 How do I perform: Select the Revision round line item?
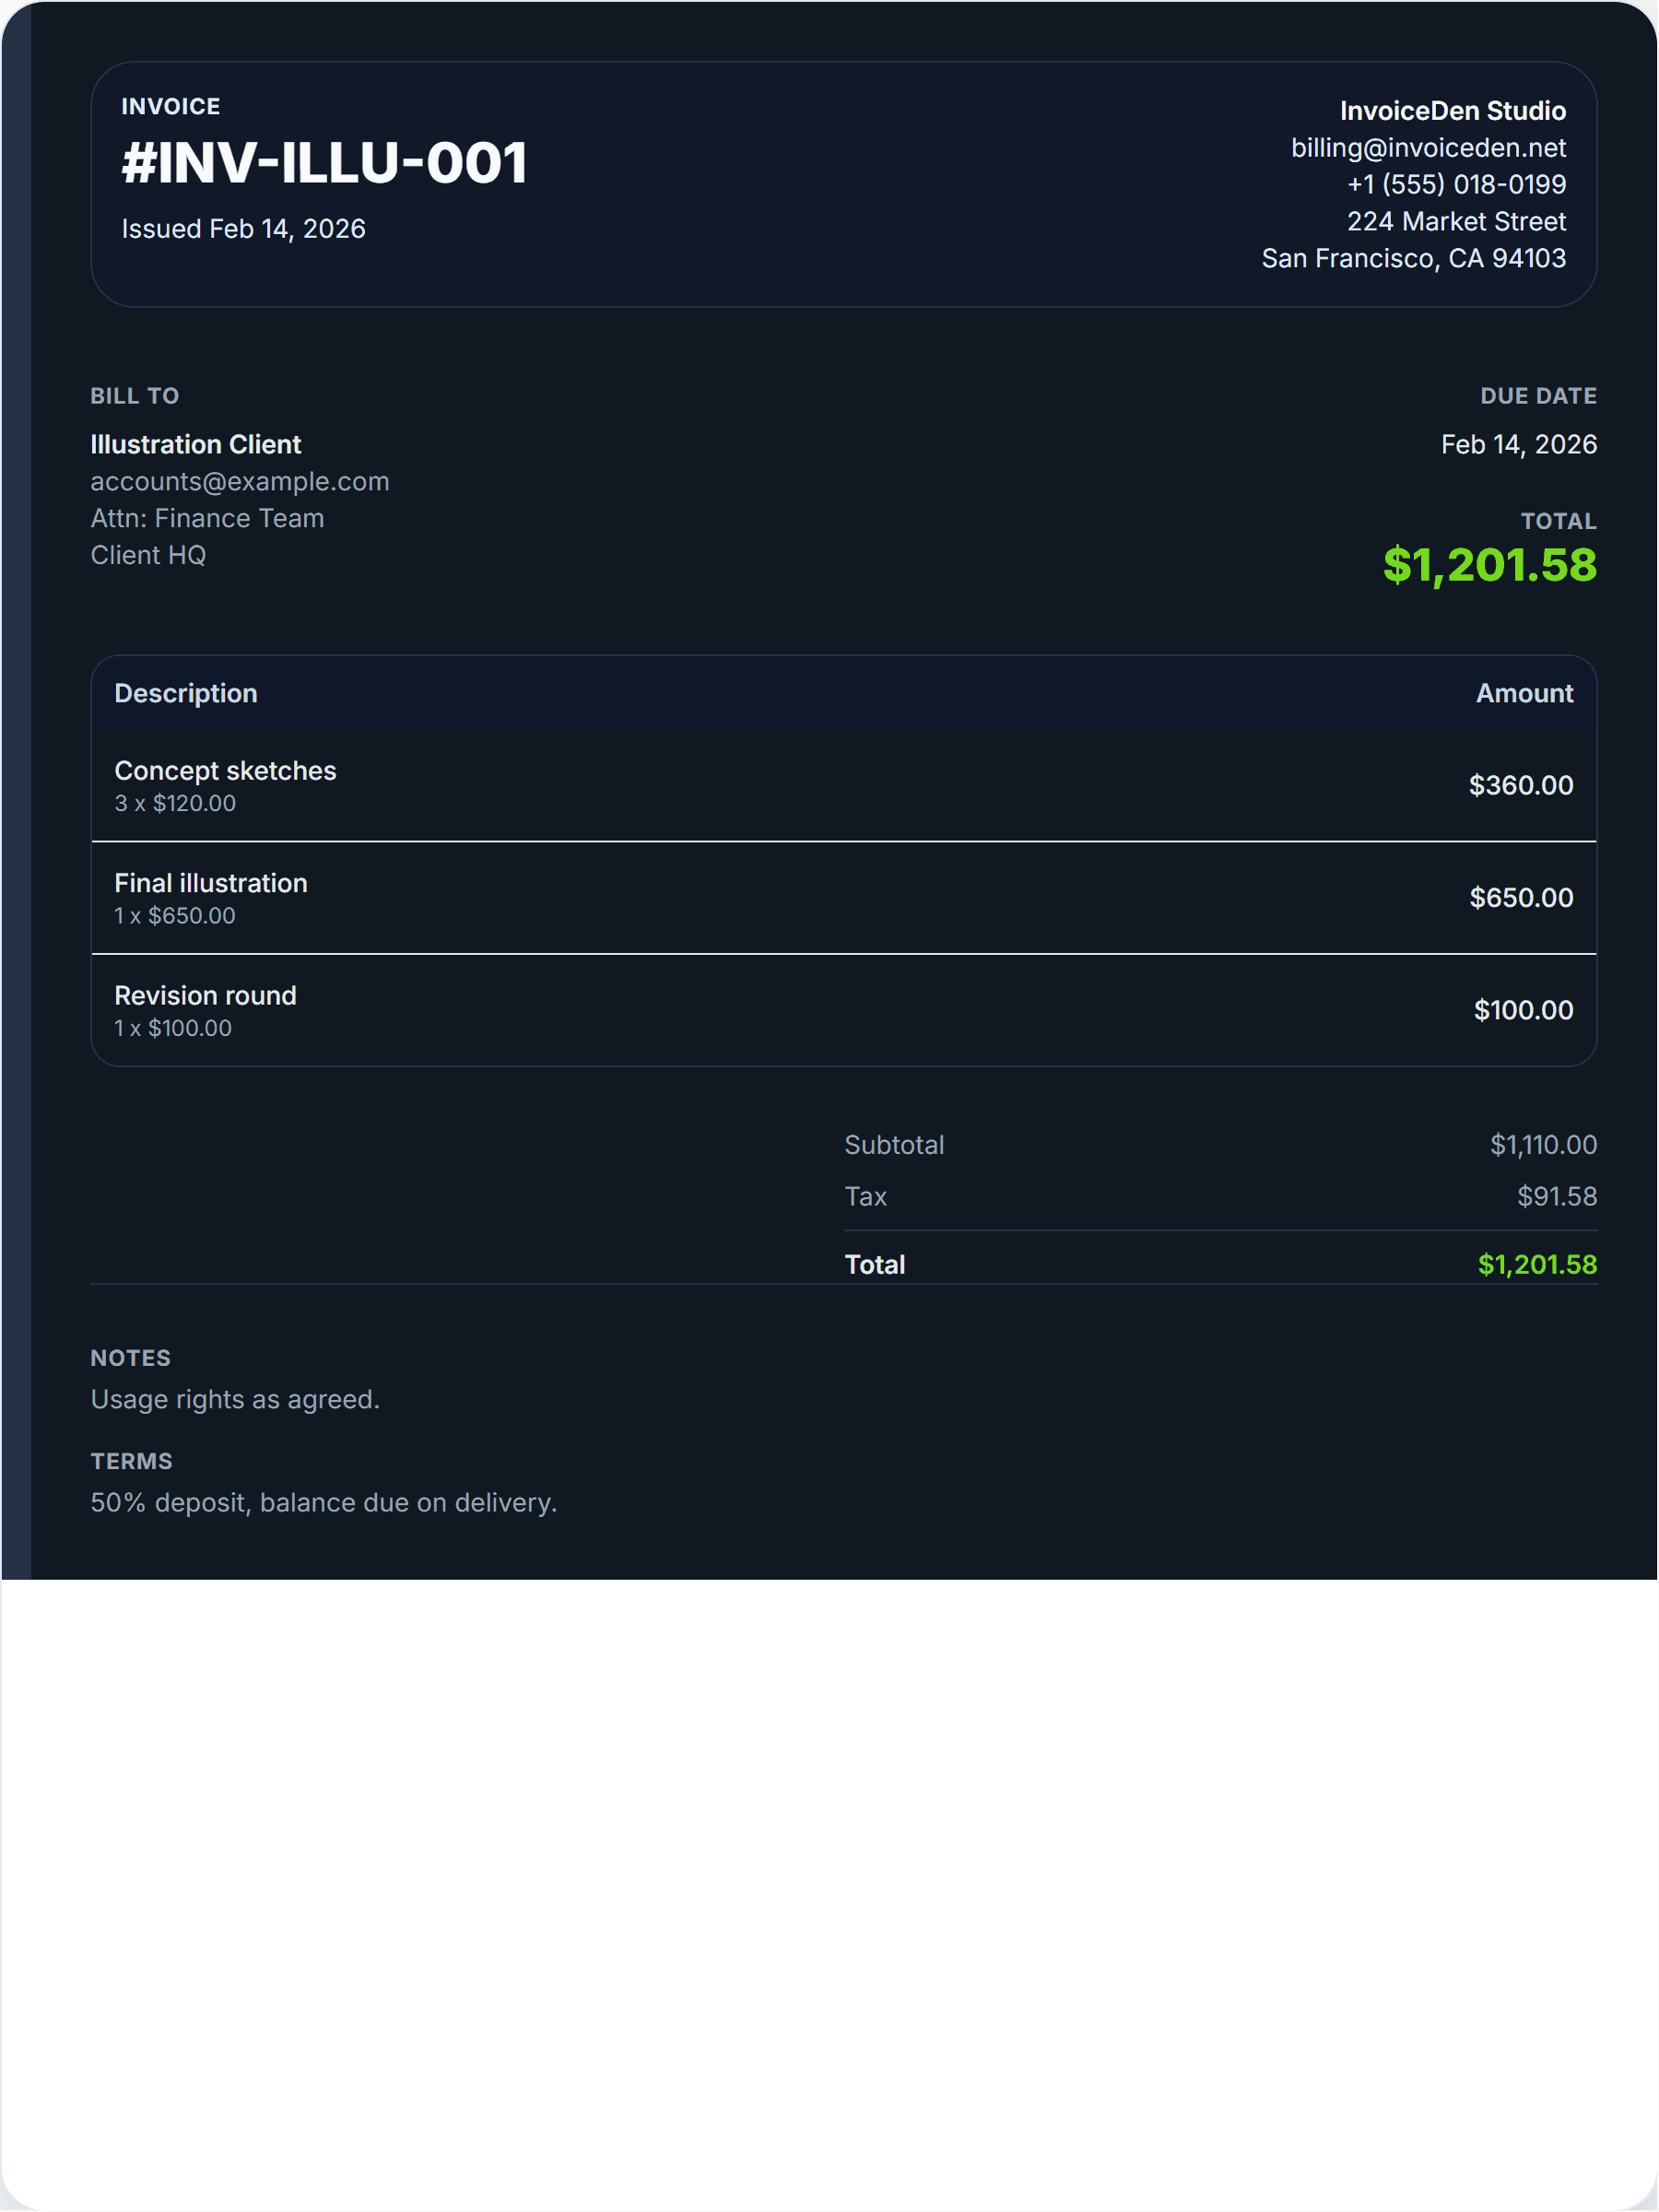pos(205,995)
